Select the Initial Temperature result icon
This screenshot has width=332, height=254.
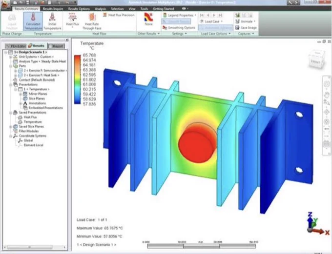tap(52, 17)
